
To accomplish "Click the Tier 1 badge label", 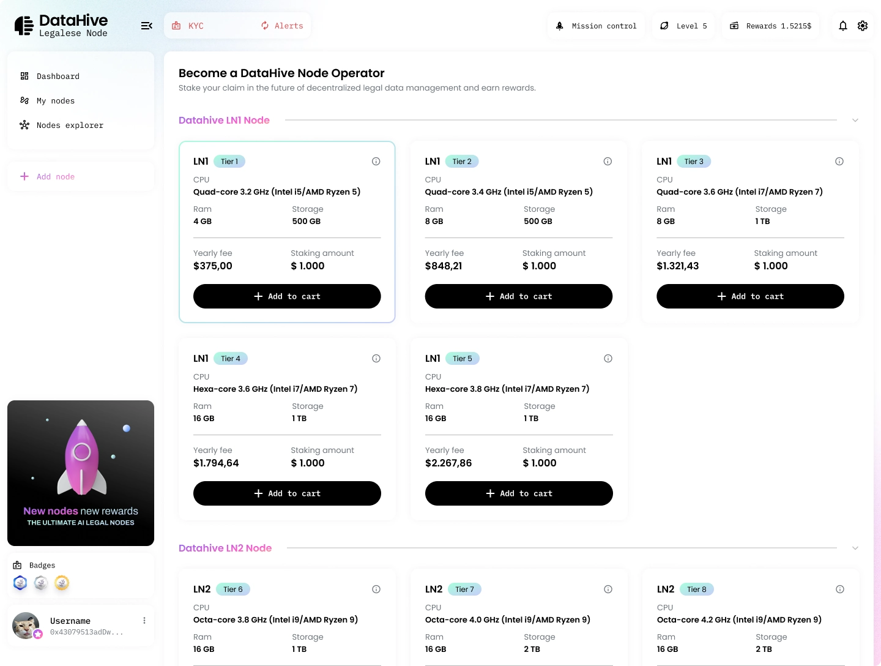I will point(229,162).
